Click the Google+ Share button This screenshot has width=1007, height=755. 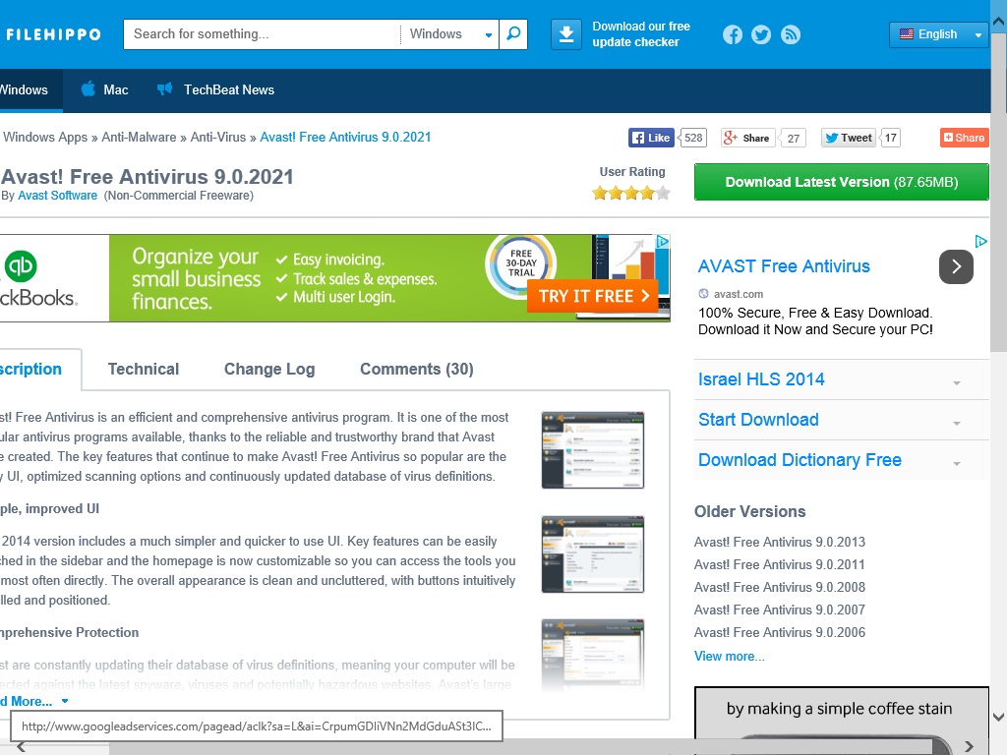click(x=746, y=138)
